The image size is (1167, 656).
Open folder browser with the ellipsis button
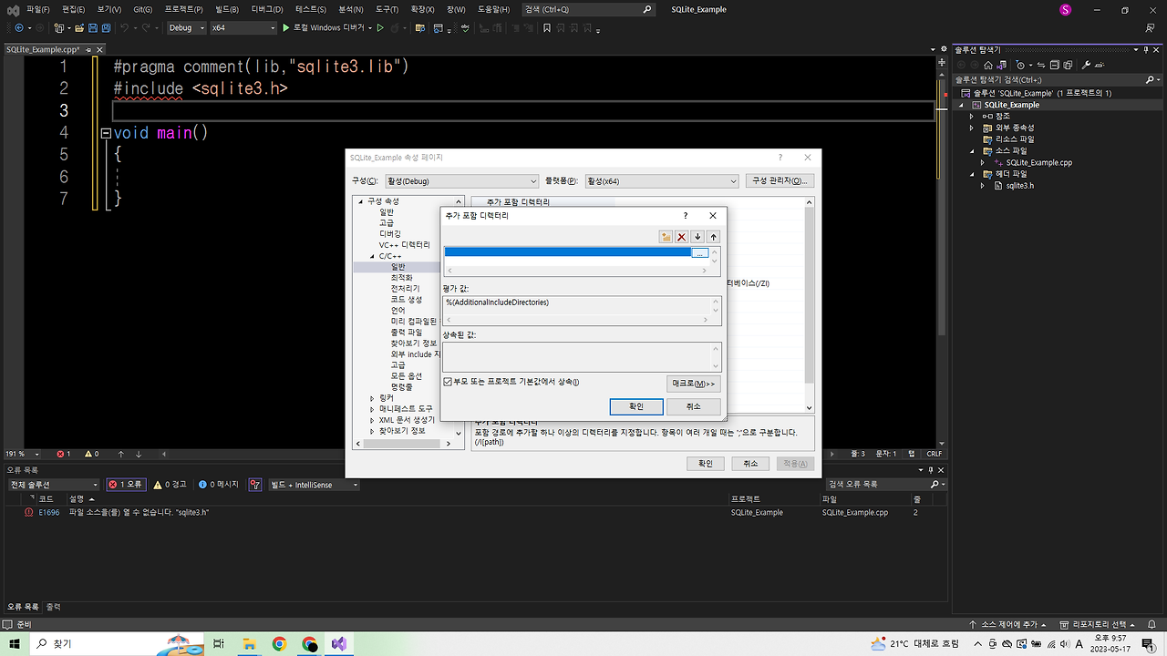(699, 252)
